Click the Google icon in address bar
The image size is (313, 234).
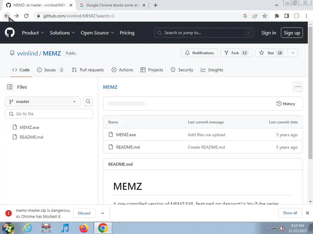[245, 16]
